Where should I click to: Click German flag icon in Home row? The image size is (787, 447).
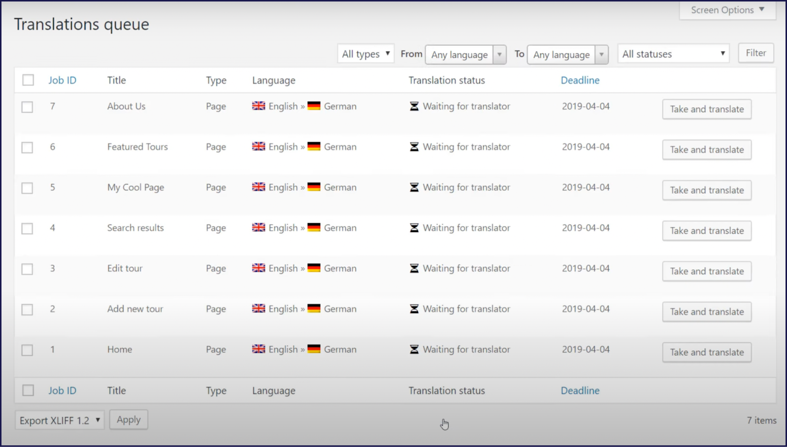point(314,349)
